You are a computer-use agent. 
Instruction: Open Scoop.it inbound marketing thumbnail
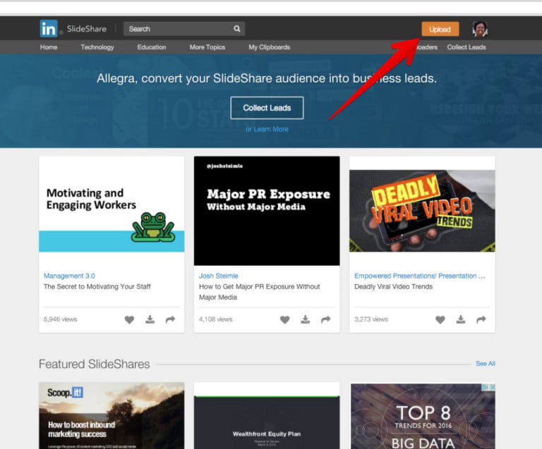pos(112,416)
